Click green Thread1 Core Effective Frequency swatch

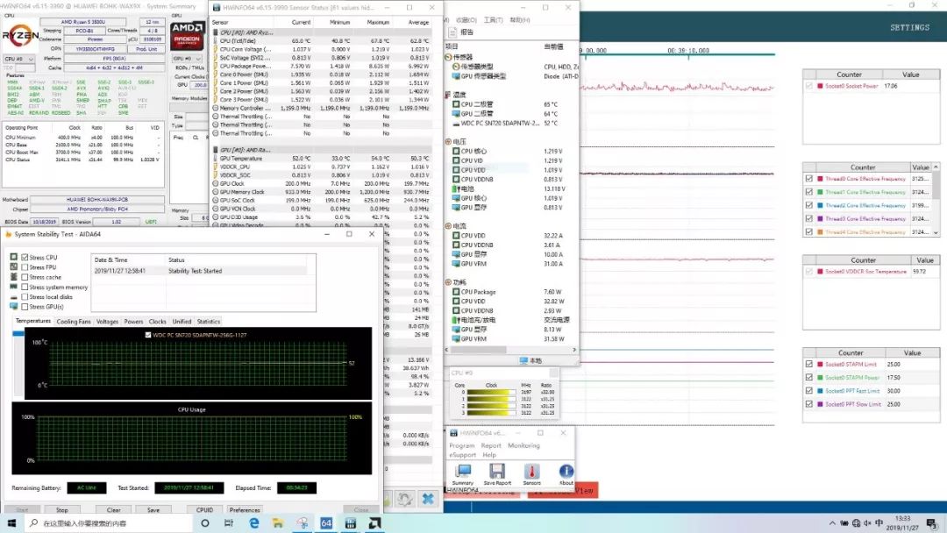pos(820,192)
